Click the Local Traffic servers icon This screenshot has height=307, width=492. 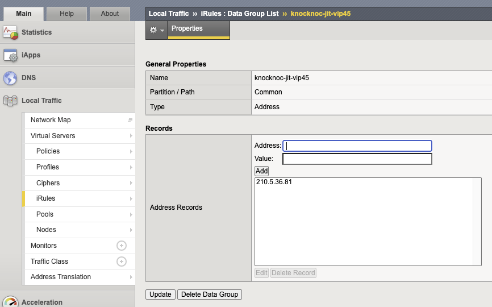10,101
